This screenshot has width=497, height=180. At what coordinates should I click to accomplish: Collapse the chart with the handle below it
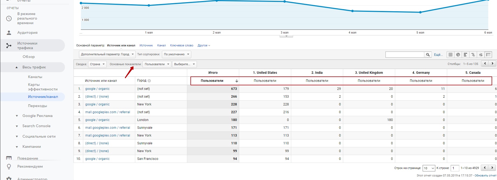tap(286, 36)
